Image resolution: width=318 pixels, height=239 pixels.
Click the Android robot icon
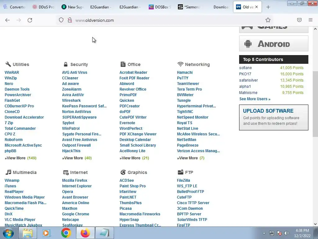248,44
